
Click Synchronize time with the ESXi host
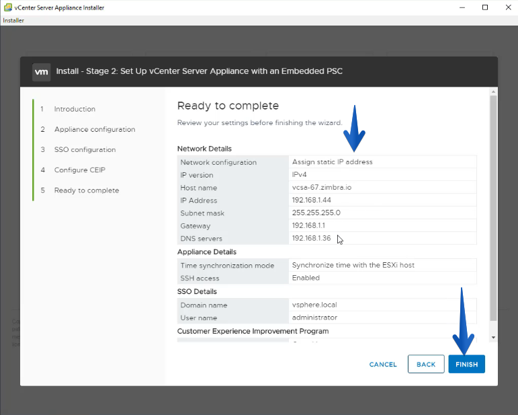(x=353, y=265)
